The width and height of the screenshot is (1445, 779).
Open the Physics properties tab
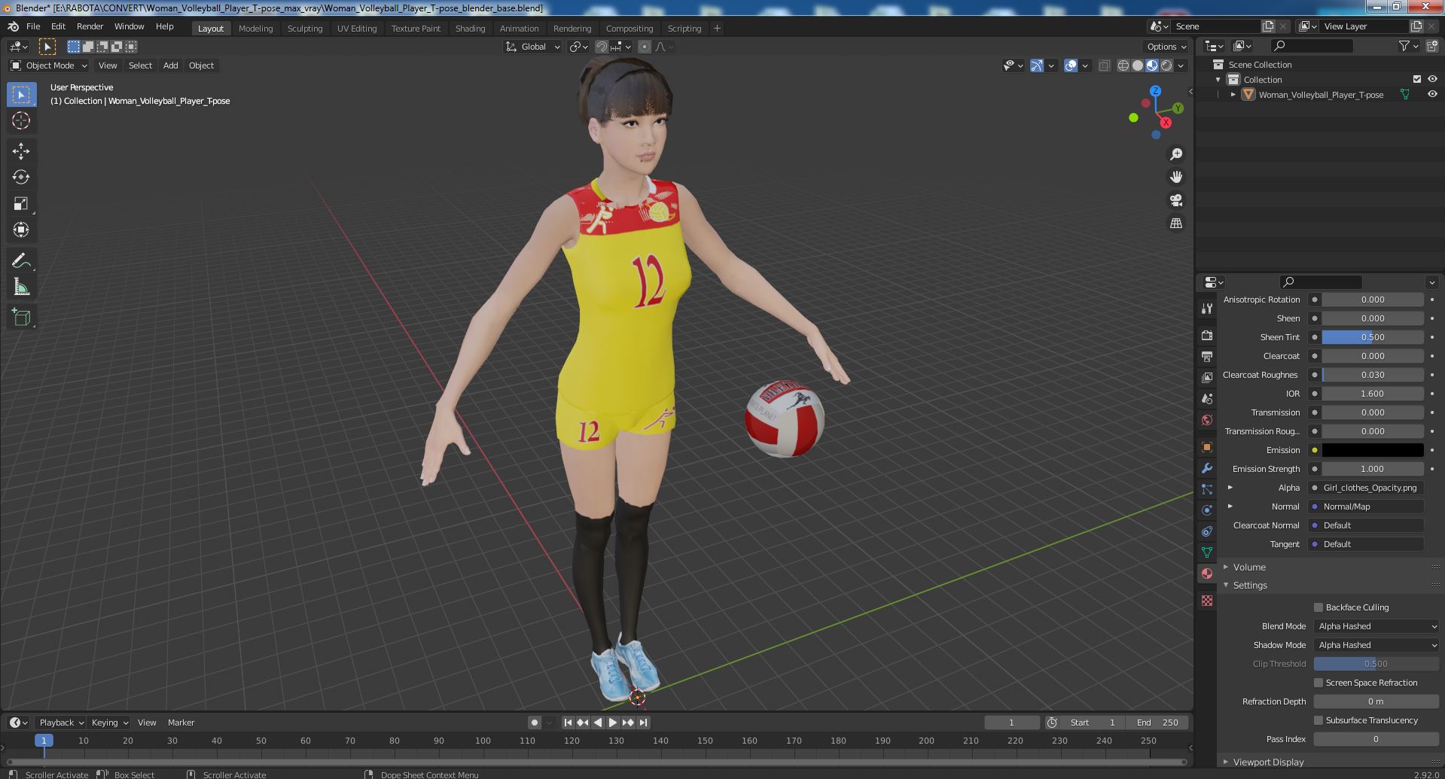coord(1207,510)
